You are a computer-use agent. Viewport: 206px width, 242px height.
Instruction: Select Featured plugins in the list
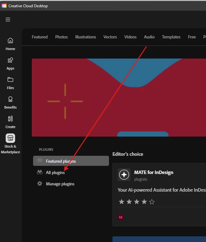coord(71,161)
